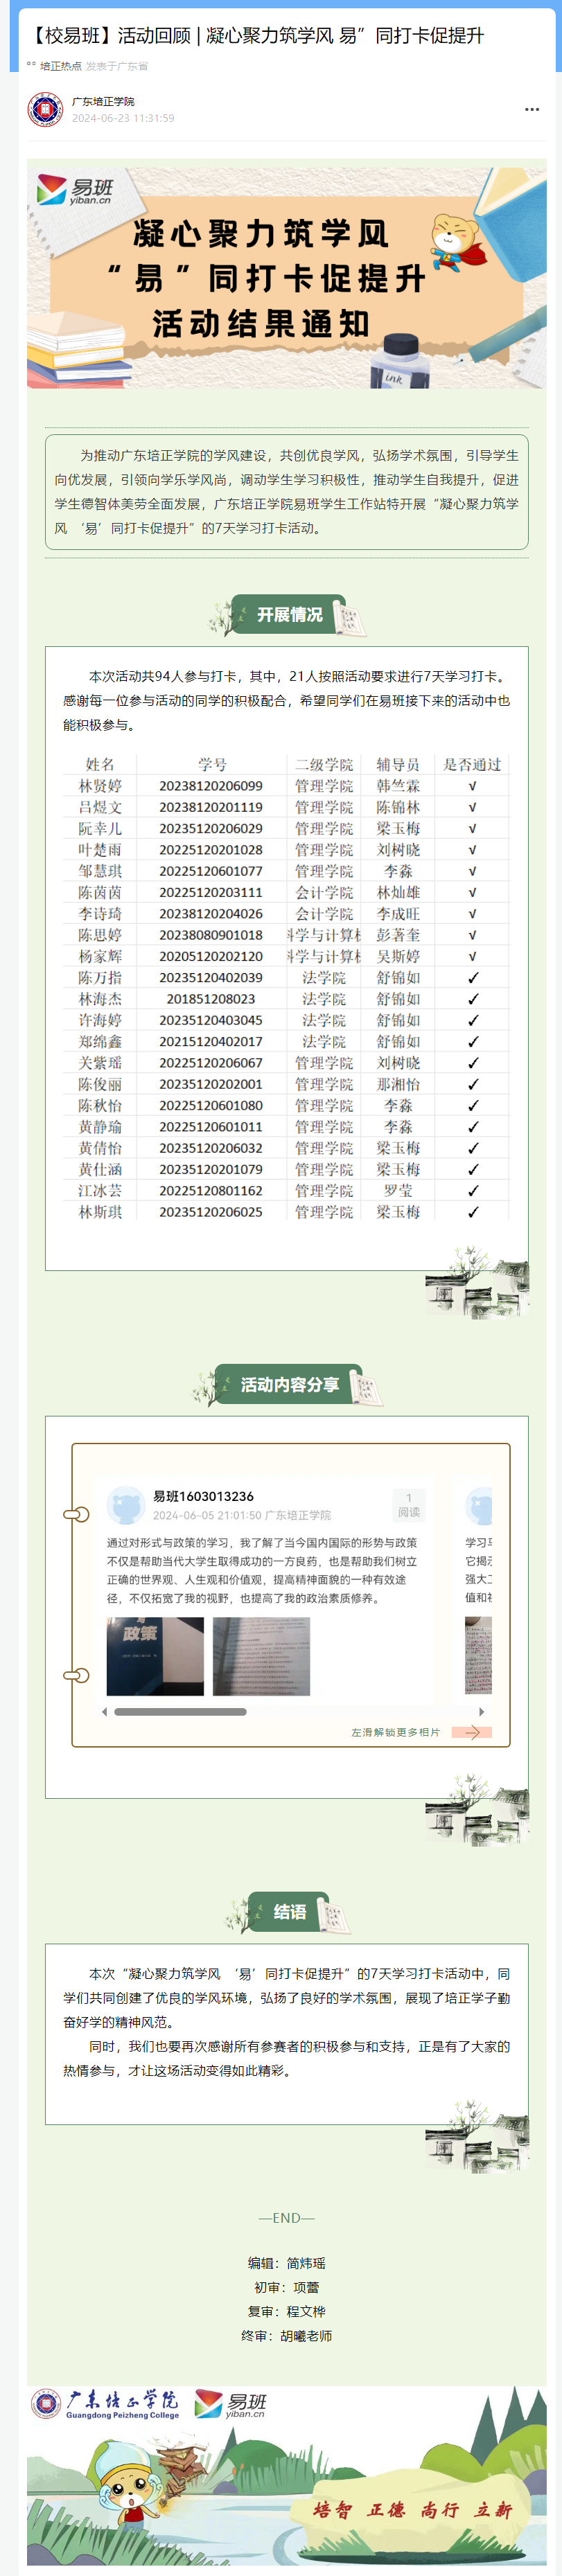Select the counselor cell 林灿雄
The image size is (562, 2576).
pyautogui.click(x=398, y=893)
